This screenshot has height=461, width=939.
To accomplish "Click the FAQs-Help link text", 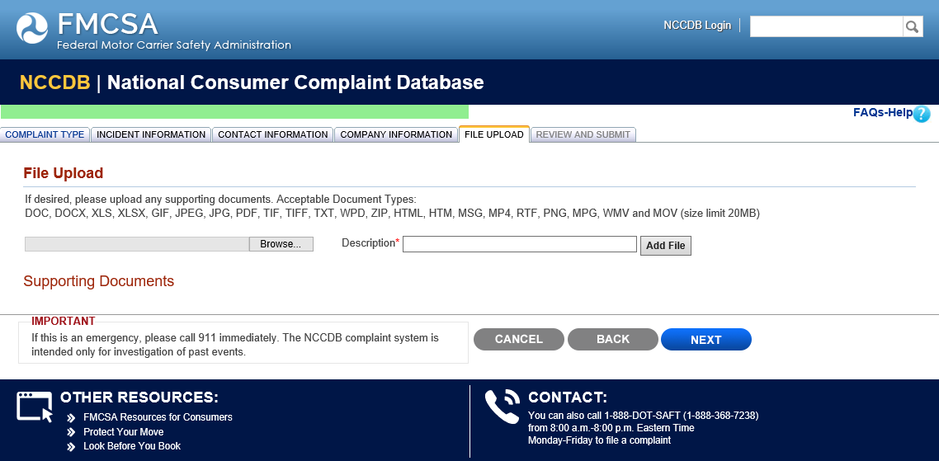I will point(883,112).
